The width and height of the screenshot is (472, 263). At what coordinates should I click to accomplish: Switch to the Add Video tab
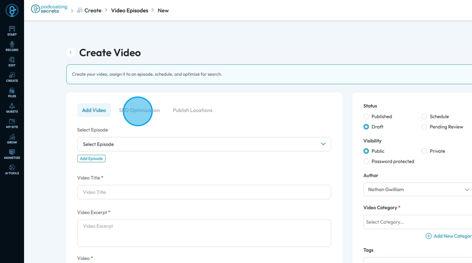pyautogui.click(x=94, y=110)
